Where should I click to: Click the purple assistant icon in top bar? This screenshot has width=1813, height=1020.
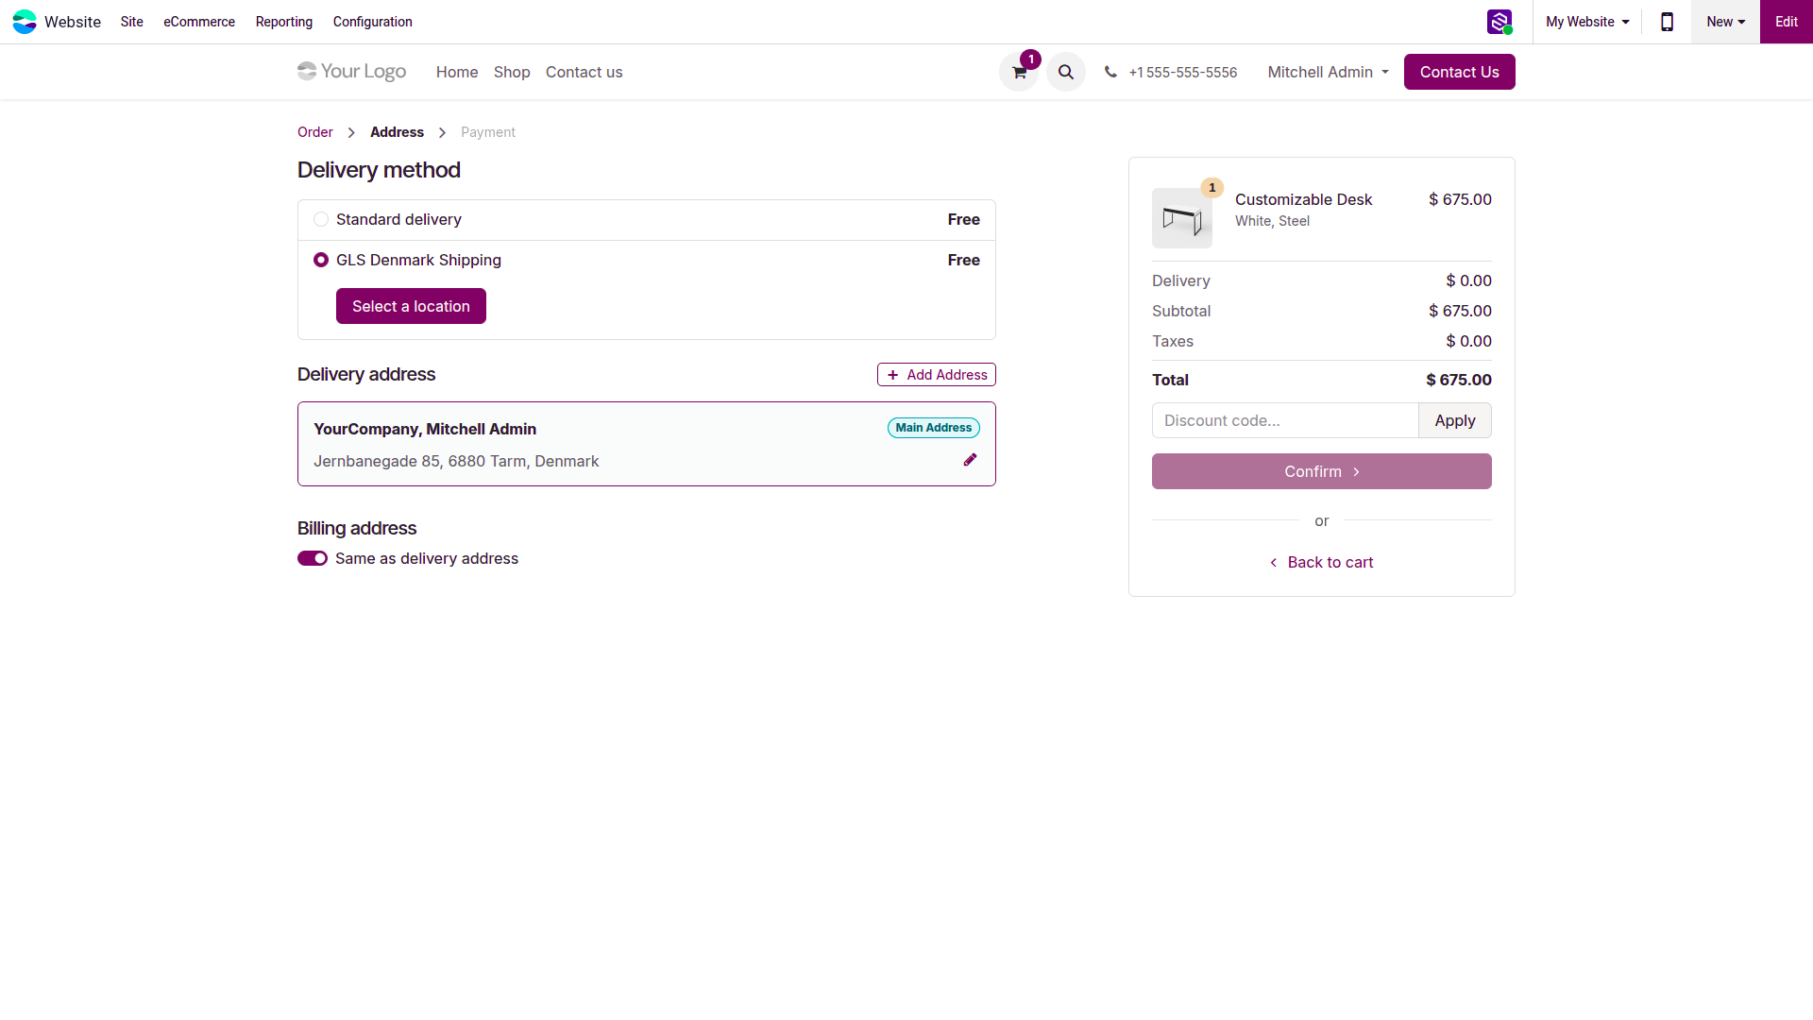[x=1500, y=22]
